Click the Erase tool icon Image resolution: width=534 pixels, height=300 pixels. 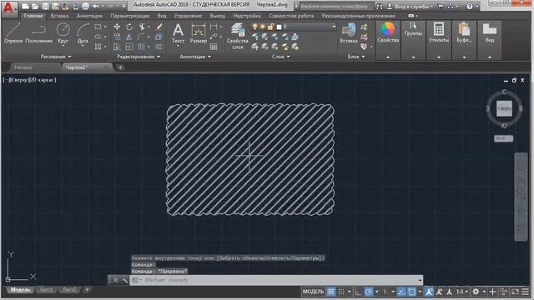tap(159, 27)
